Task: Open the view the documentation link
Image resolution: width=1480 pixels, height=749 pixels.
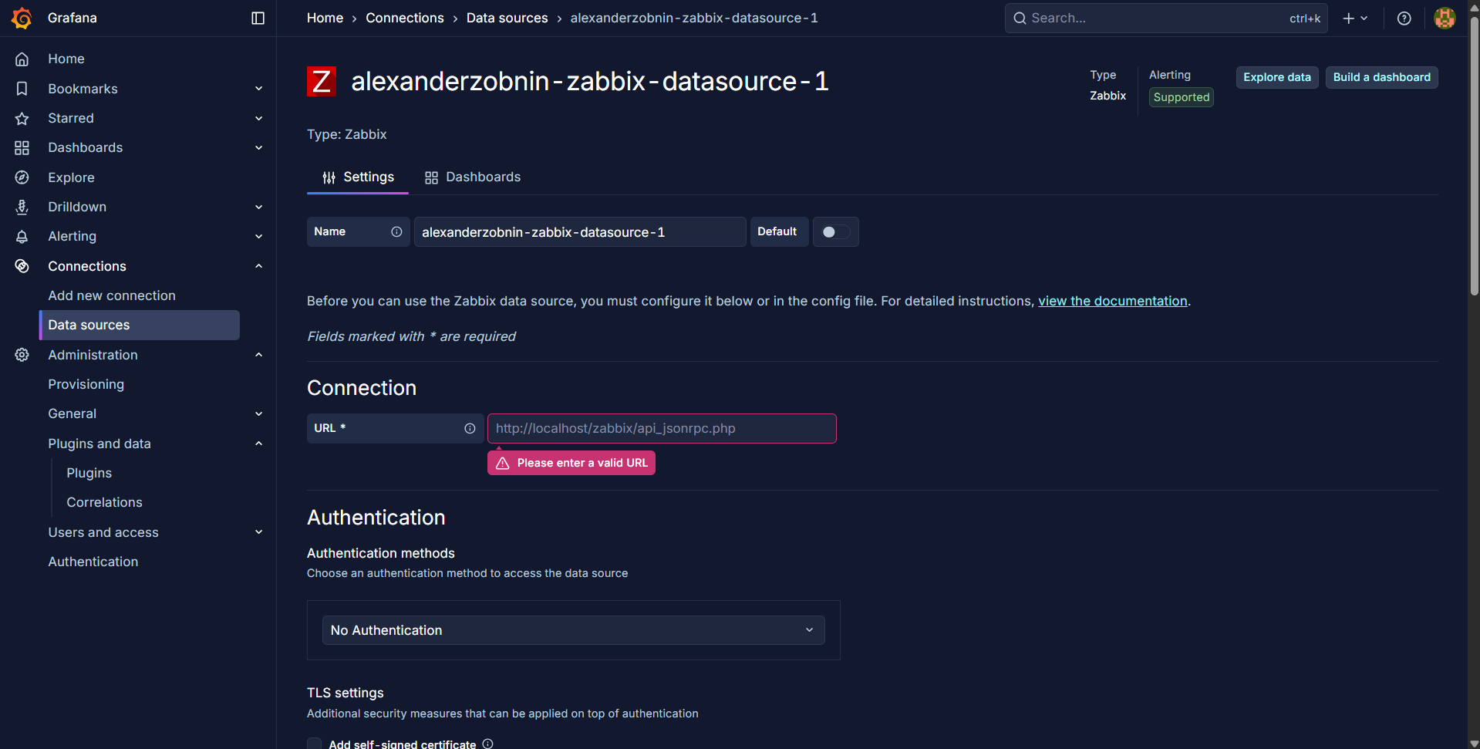Action: point(1112,301)
